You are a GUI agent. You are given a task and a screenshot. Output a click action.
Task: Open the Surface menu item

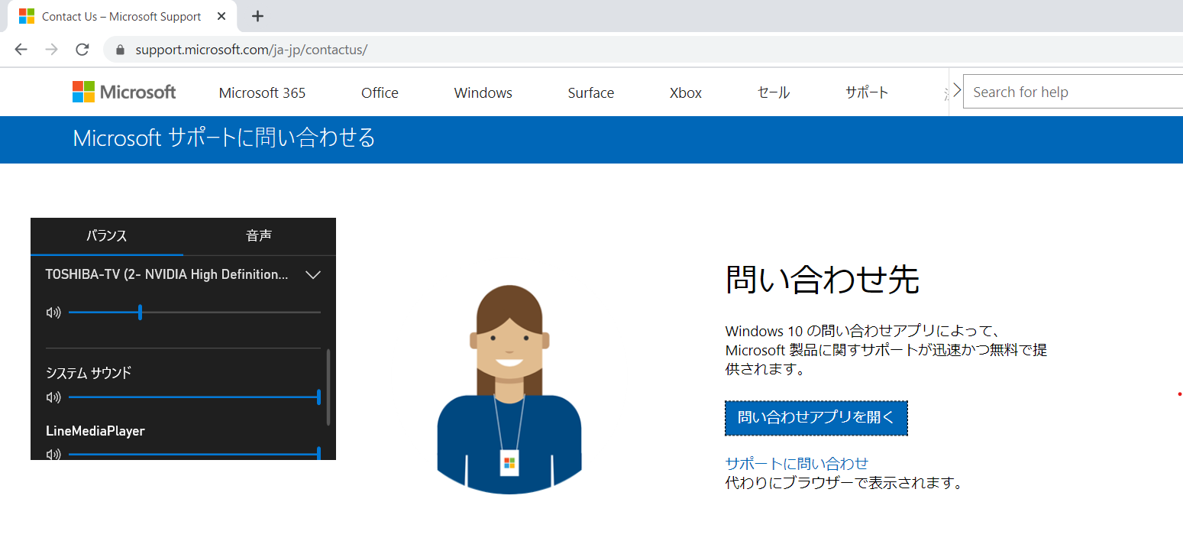[x=590, y=92]
